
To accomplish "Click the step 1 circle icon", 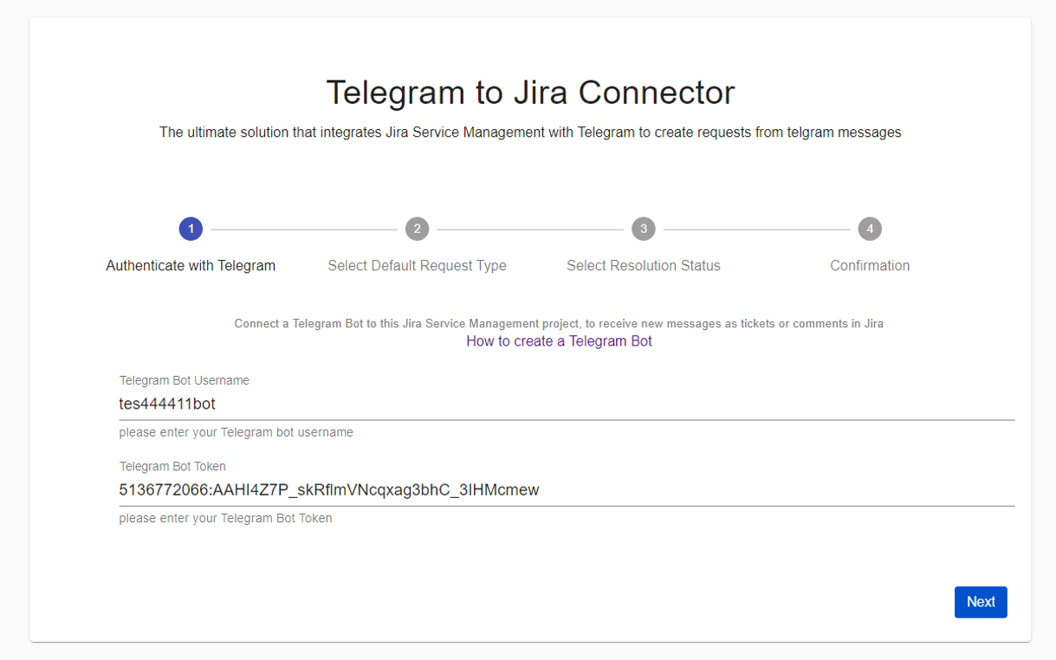I will [x=191, y=229].
